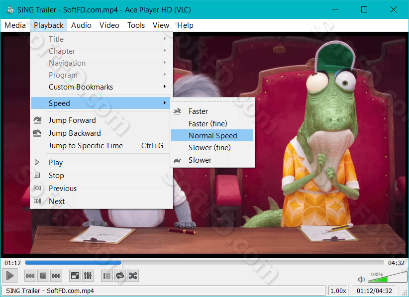Click the video seek progress bar
409x297 pixels.
[204, 263]
